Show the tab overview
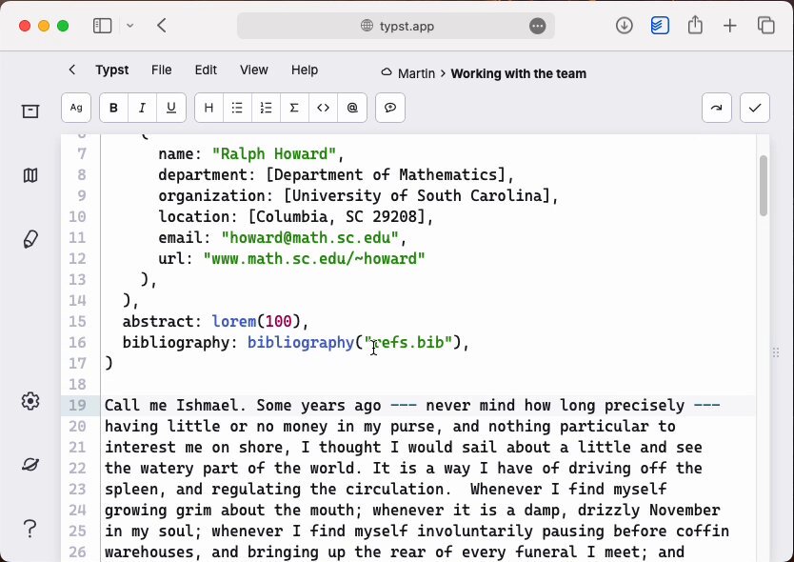 coord(765,26)
